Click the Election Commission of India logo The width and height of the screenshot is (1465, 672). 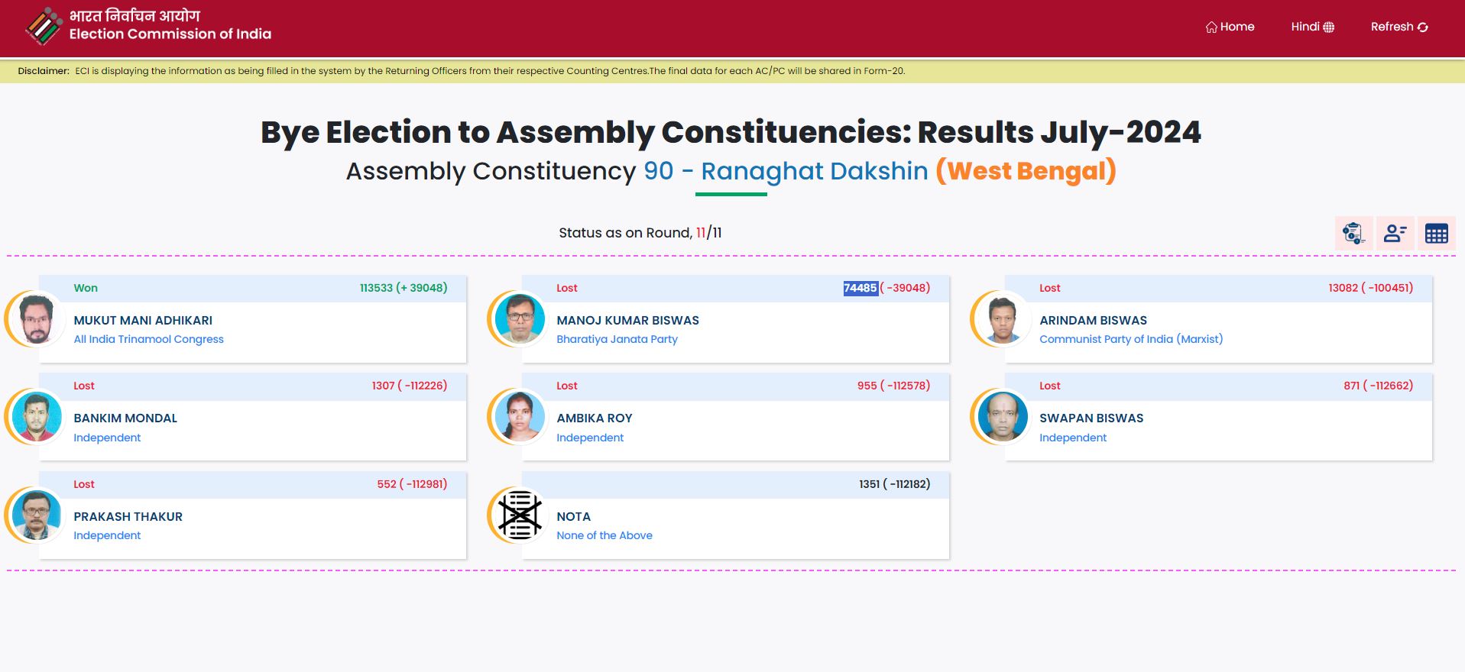pyautogui.click(x=44, y=26)
